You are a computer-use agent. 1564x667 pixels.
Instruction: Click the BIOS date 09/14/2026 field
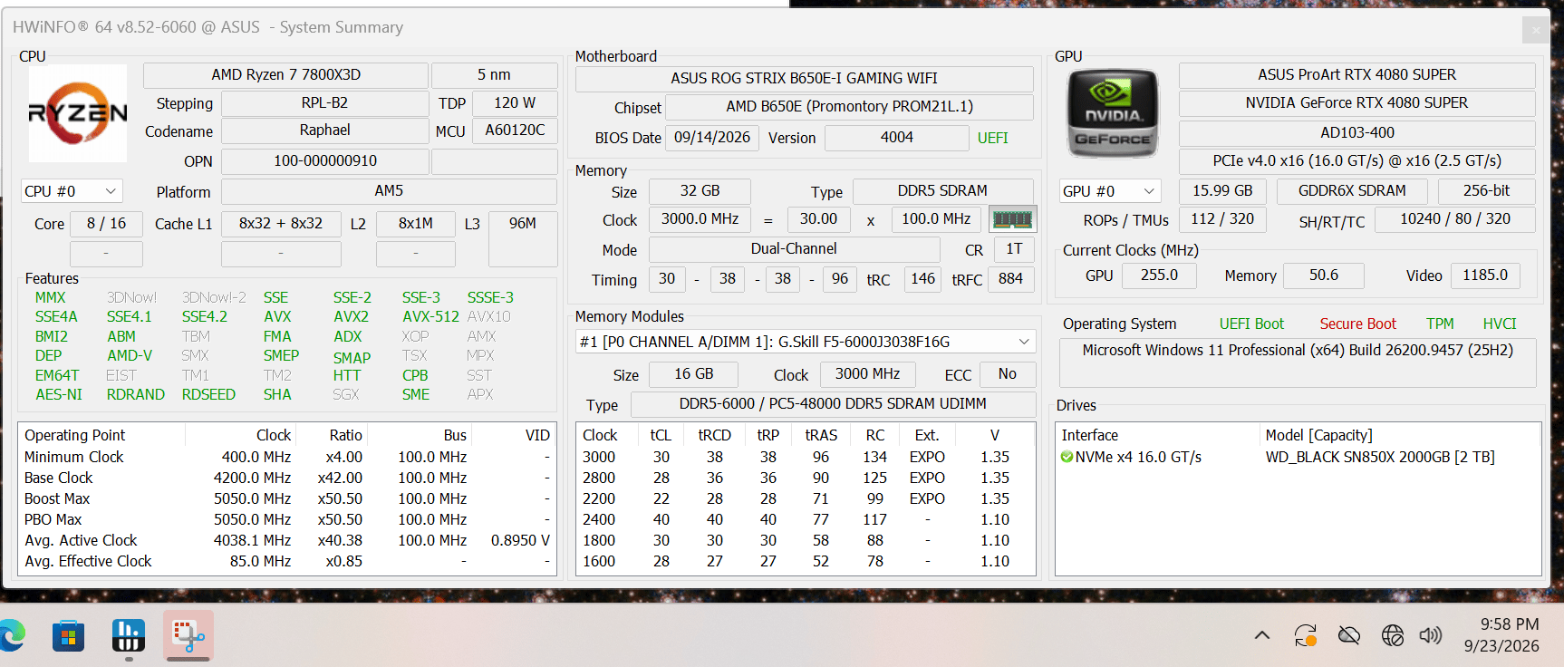click(712, 138)
